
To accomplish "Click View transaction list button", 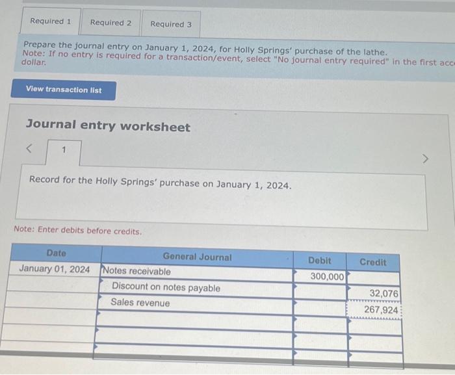I will pos(64,90).
